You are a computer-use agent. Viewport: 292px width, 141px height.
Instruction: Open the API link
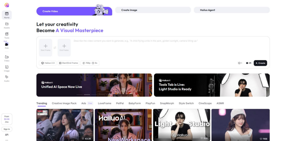[7, 135]
